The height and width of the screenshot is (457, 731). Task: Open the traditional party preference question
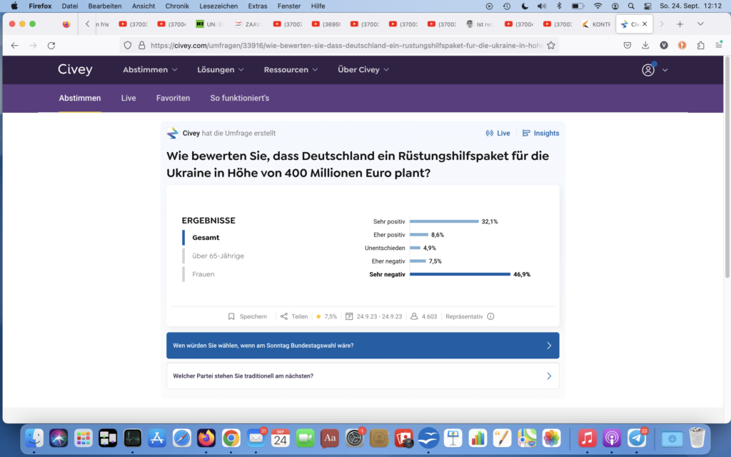click(363, 376)
